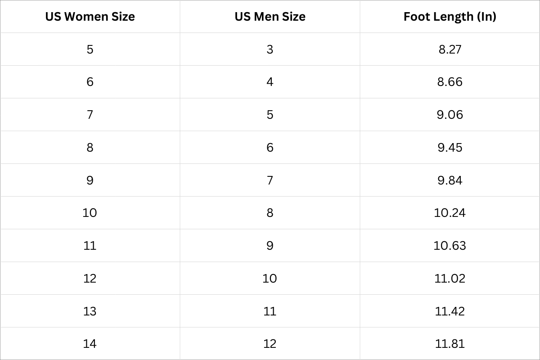
Task: Select women's size 13 cell
Action: tap(90, 311)
